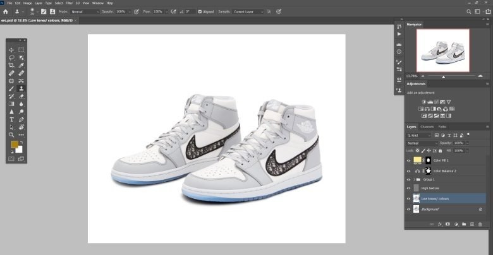The image size is (493, 255).
Task: Toggle the Brush Settings panel icon
Action: (44, 11)
